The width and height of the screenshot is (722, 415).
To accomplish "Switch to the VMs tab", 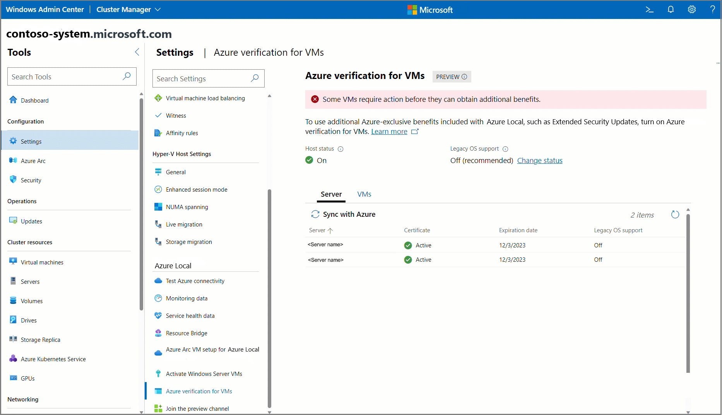I will [364, 194].
